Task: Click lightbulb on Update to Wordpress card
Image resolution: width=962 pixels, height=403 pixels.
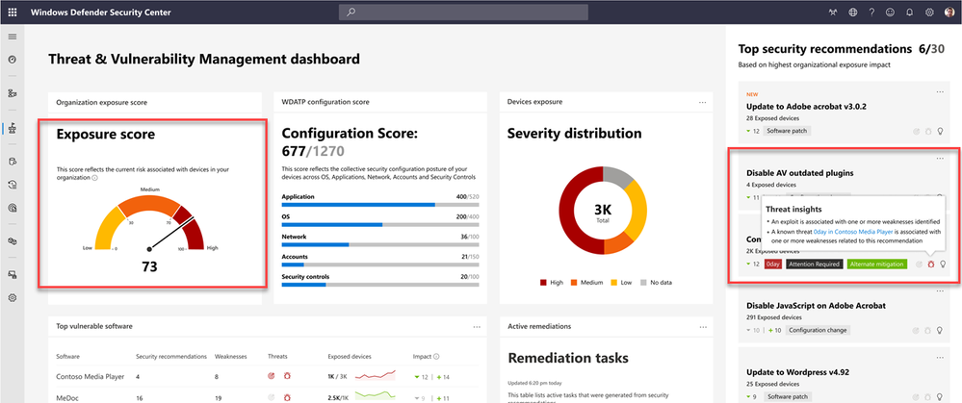Action: click(941, 396)
